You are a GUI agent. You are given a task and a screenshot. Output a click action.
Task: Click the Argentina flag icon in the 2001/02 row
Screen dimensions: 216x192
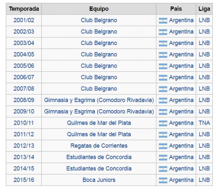coord(163,20)
